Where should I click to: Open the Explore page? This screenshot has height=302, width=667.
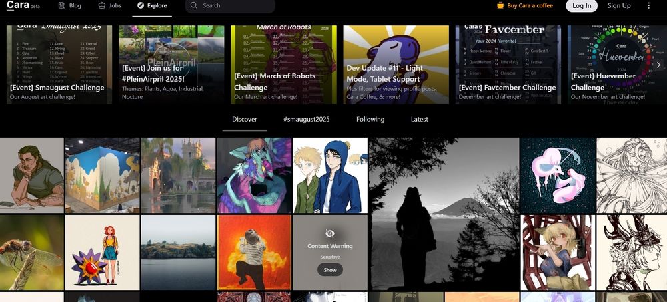[152, 5]
